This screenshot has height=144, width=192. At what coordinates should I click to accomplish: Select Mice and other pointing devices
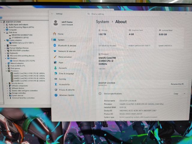[x=22, y=56]
